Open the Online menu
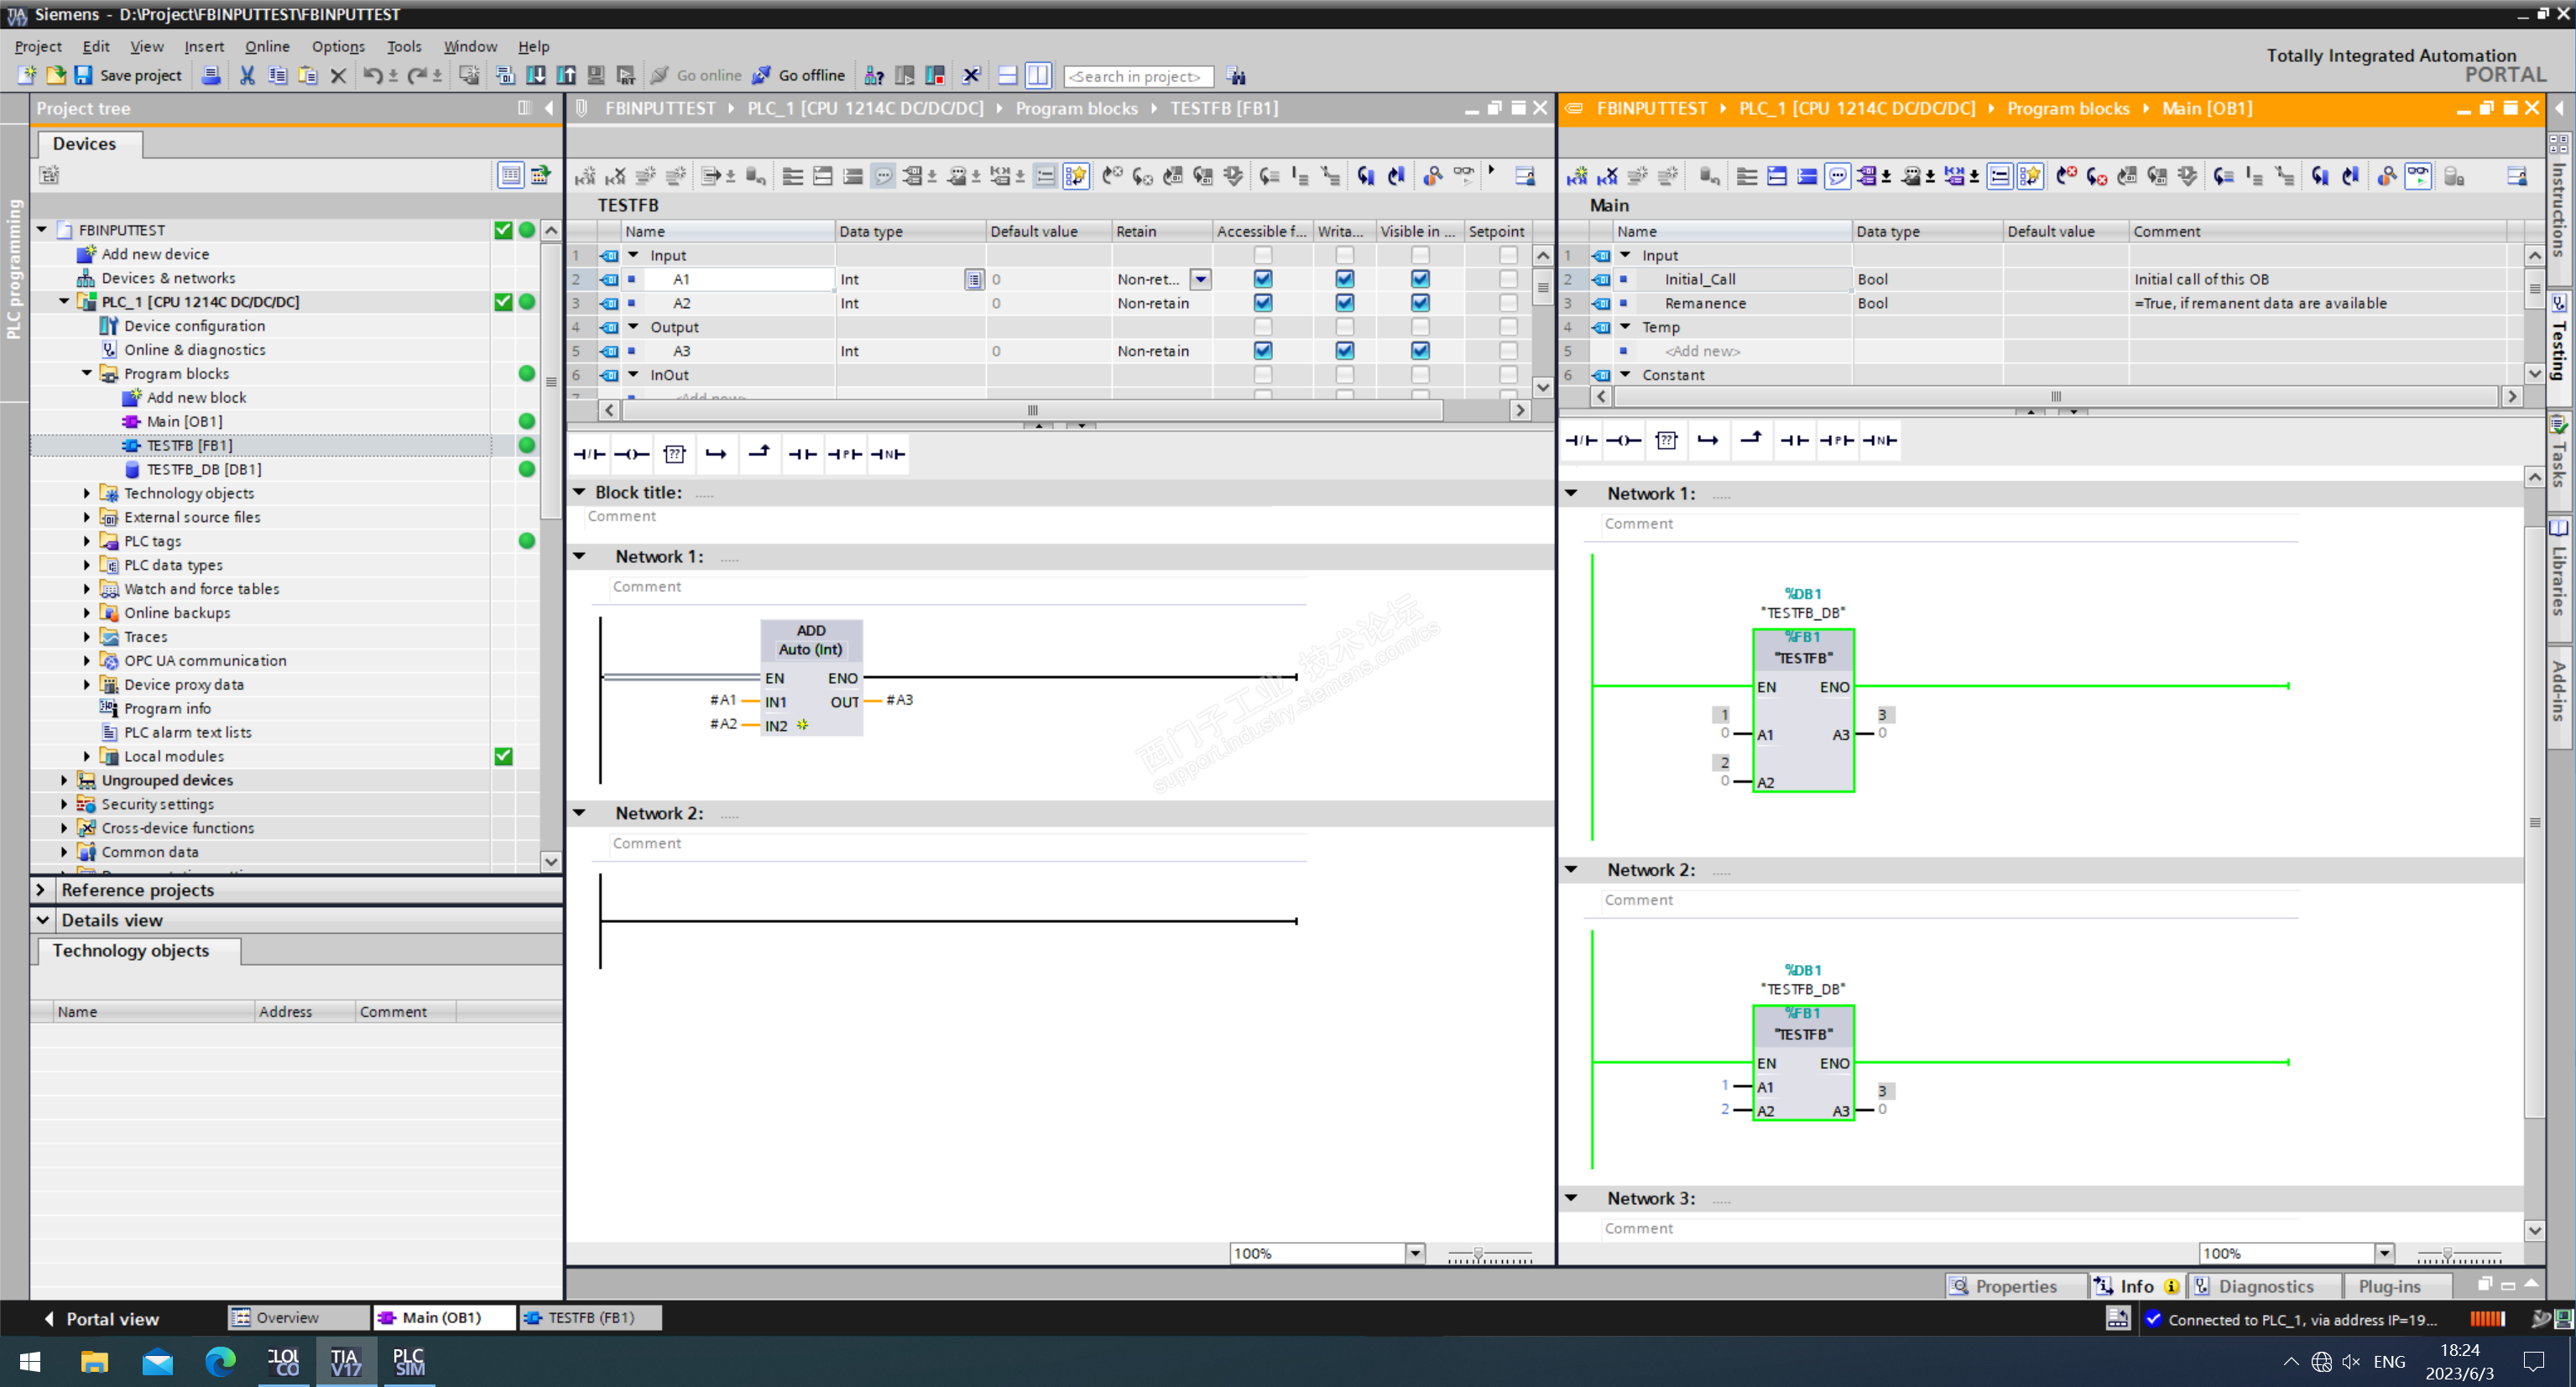Viewport: 2576px width, 1387px height. 266,46
